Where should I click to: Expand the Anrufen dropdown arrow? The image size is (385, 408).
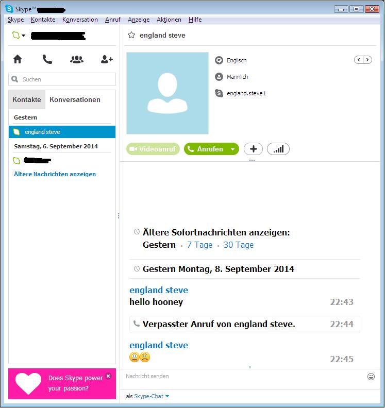click(x=233, y=149)
